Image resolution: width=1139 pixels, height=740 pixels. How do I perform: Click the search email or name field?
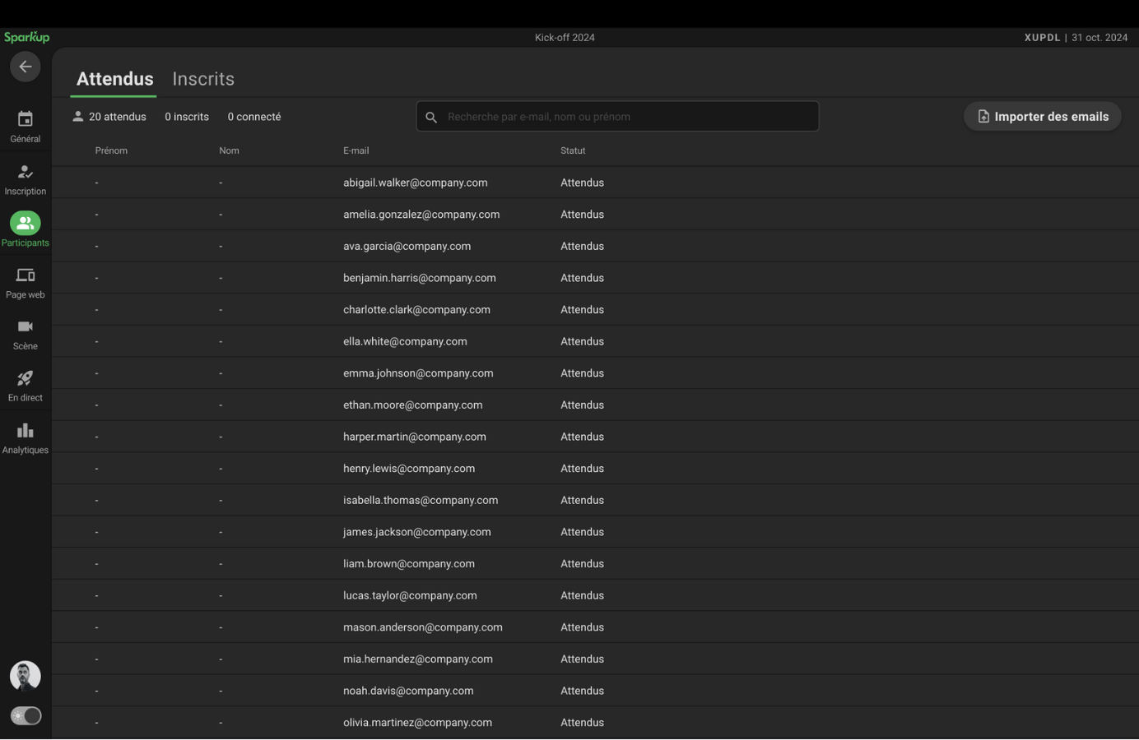pyautogui.click(x=617, y=117)
